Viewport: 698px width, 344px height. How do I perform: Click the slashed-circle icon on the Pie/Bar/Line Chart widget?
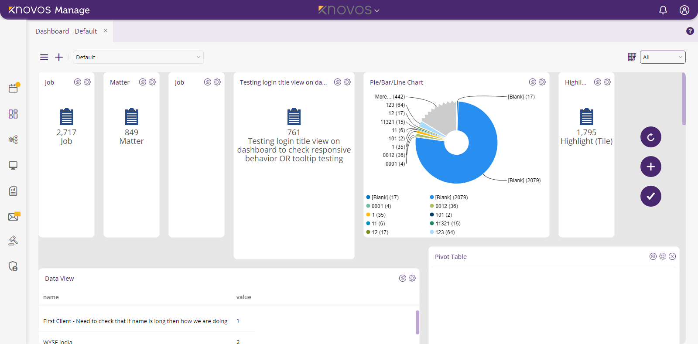533,82
